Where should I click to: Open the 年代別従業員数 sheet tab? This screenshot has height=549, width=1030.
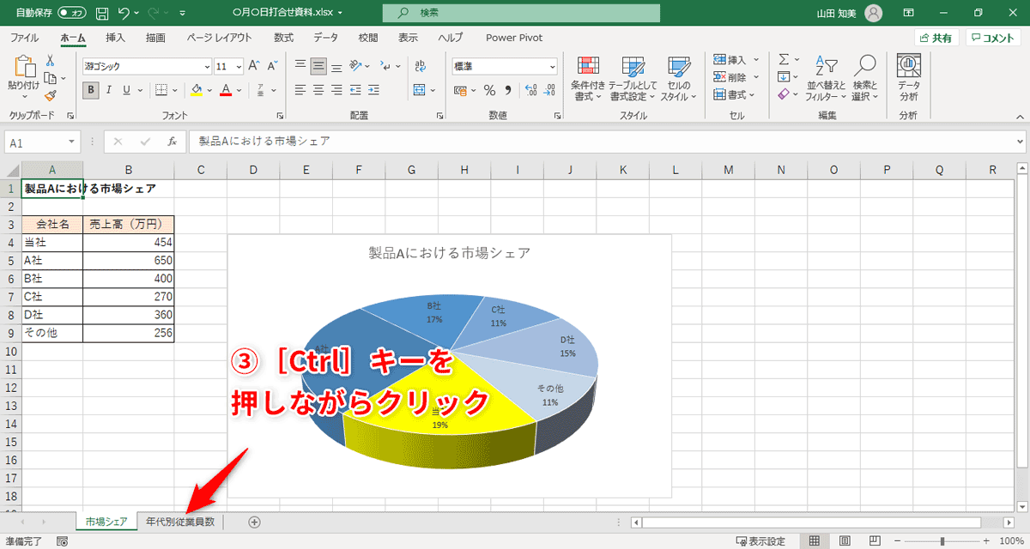pyautogui.click(x=180, y=521)
